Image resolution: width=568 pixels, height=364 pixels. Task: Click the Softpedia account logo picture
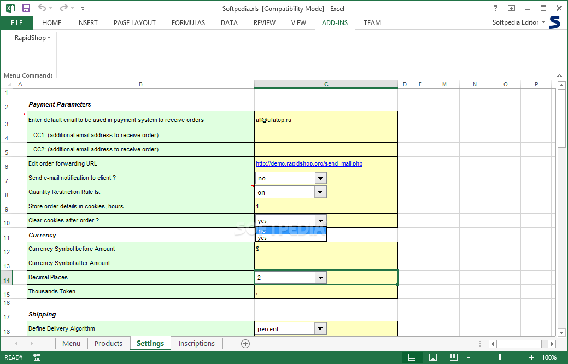[x=554, y=22]
